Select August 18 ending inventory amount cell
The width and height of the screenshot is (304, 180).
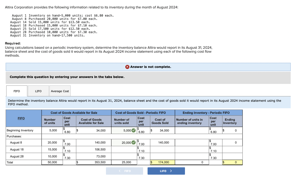click(x=232, y=149)
